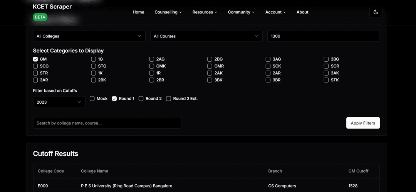Focus the college name search field
This screenshot has height=192, width=416.
pos(107,123)
